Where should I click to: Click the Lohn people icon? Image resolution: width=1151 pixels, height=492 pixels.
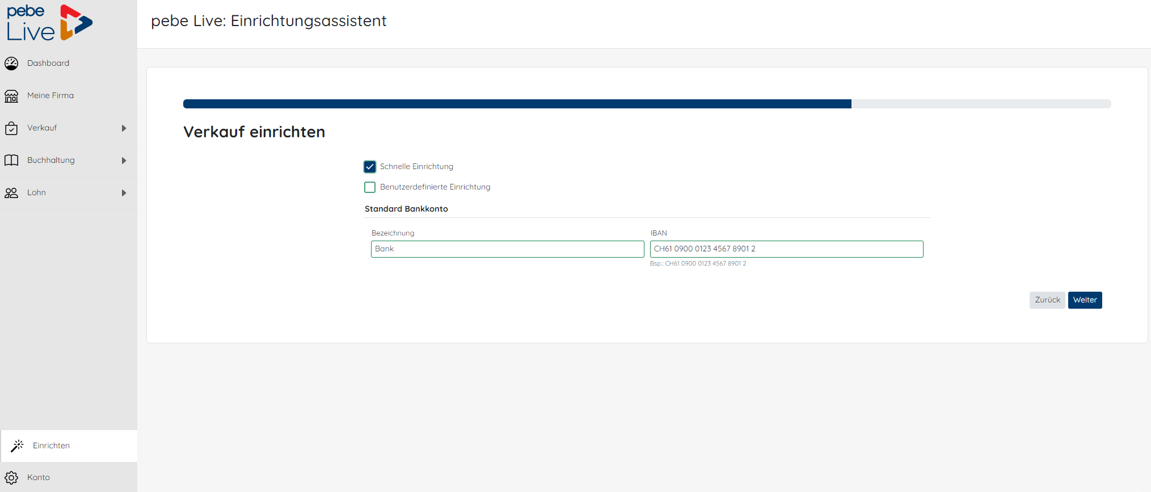(x=11, y=193)
